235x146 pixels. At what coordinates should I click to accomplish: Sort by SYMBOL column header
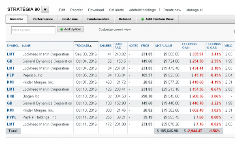13,46
